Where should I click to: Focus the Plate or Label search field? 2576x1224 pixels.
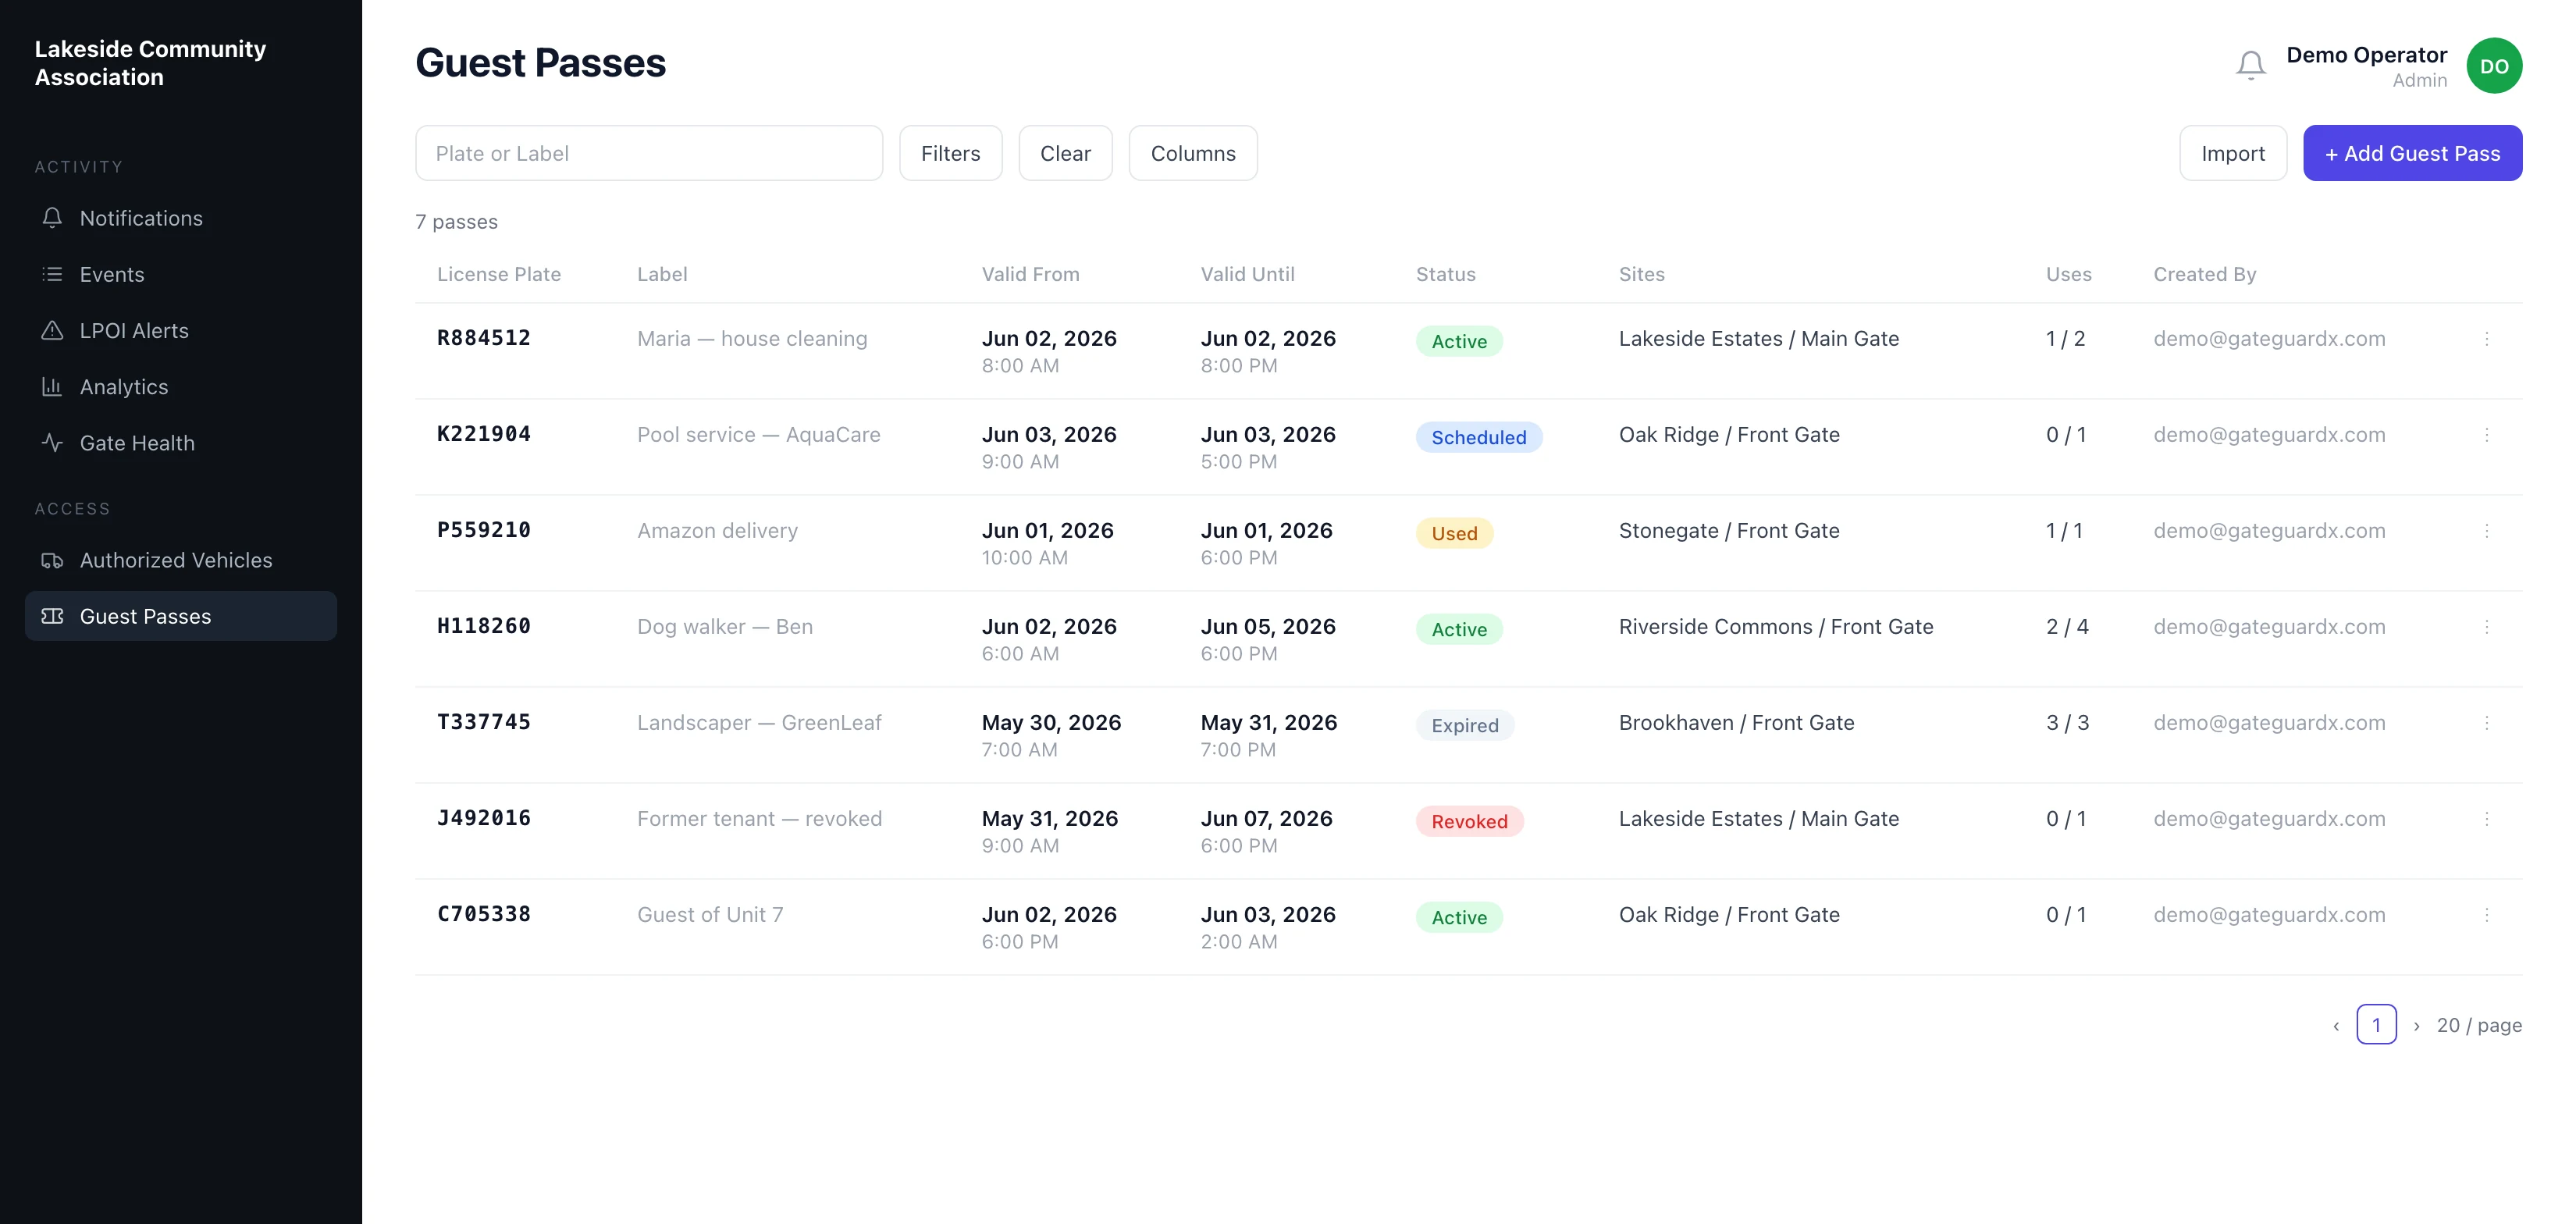pyautogui.click(x=649, y=153)
